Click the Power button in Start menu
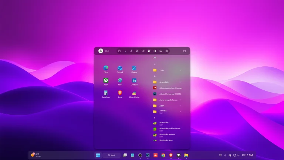284x160 pixels. click(185, 51)
